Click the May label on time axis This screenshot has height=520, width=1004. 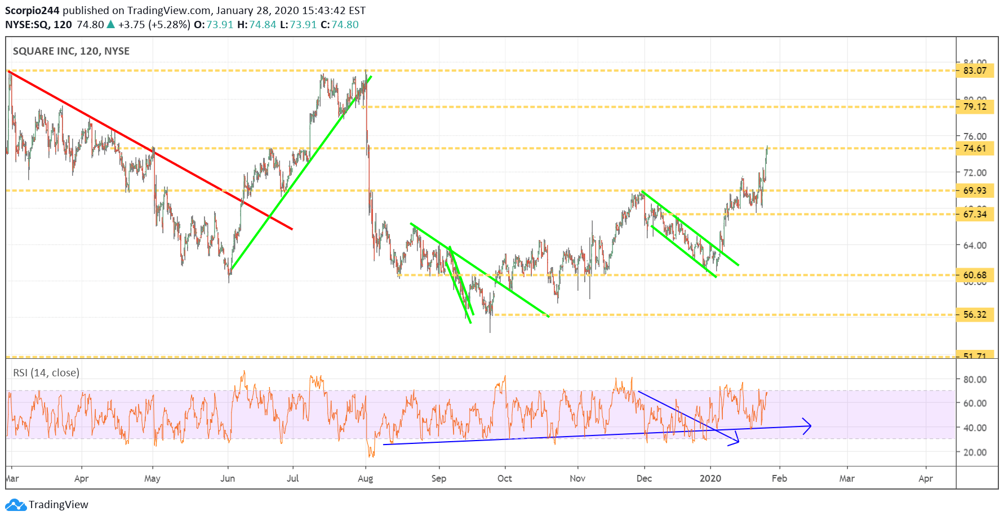152,478
